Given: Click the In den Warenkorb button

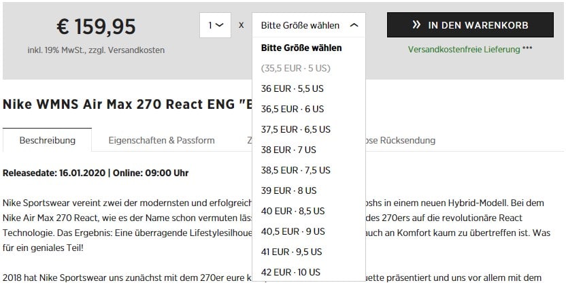Looking at the screenshot, I should (x=469, y=25).
